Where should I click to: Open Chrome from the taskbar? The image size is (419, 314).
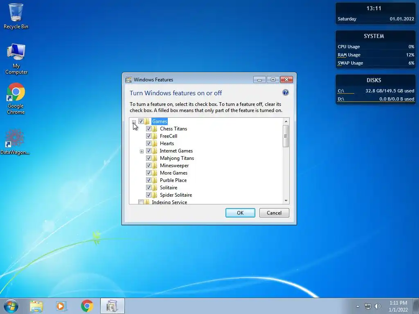pos(87,306)
